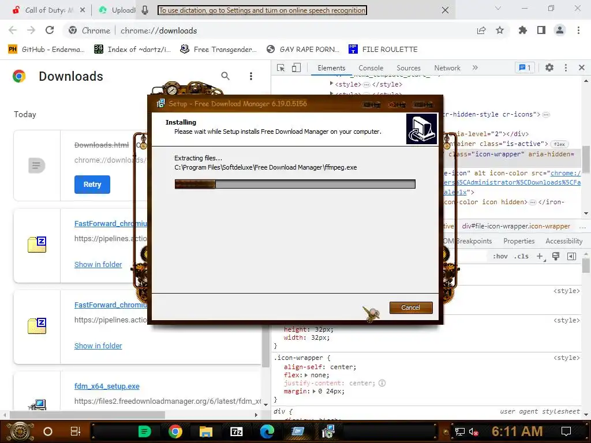Reload the Chrome downloads page

(50, 31)
